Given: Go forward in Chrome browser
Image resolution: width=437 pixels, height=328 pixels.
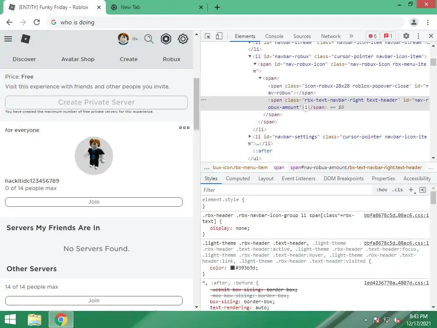Looking at the screenshot, I should [23, 22].
